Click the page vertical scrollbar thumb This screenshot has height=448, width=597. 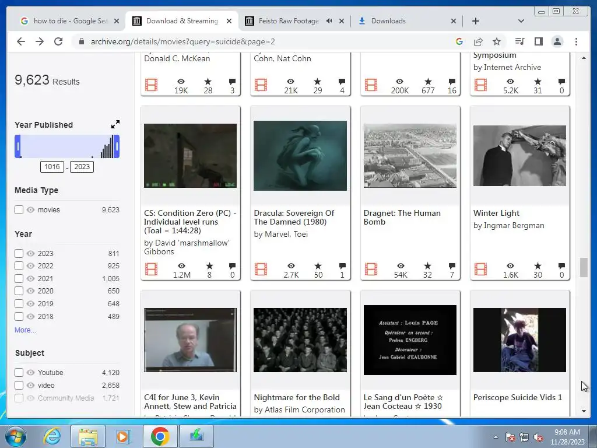click(584, 267)
